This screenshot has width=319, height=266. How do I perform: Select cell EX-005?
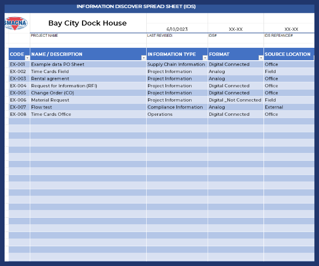click(19, 93)
